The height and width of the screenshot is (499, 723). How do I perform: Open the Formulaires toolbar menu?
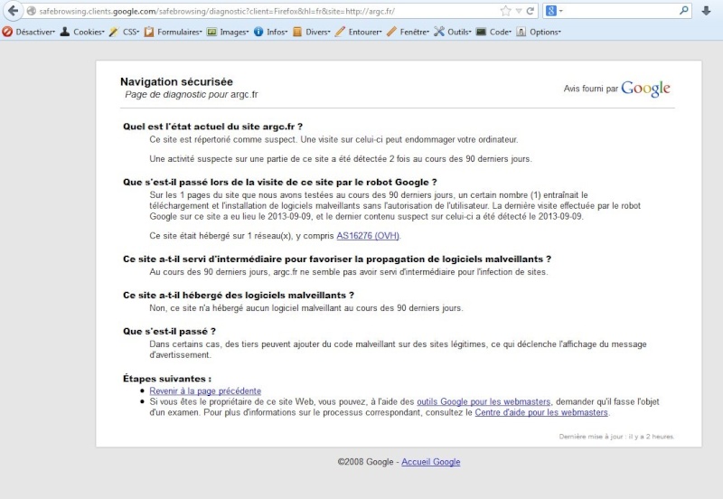pos(173,32)
